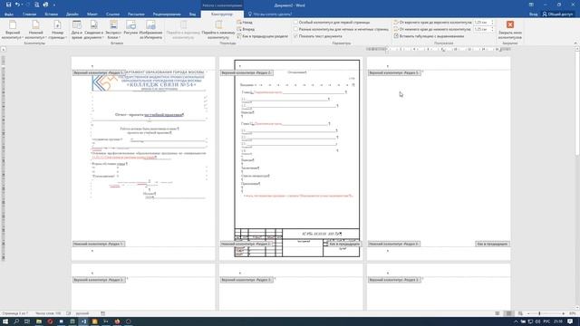Viewport: 580px width, 326px height.
Task: Open Quick Parts (Экспресс-блоки) menu
Action: click(113, 30)
